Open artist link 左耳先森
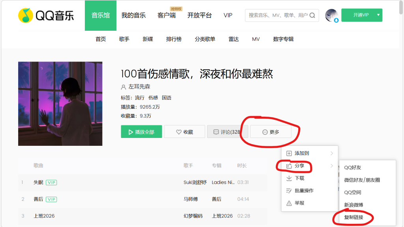Screen dimensions: 404x227 pos(139,87)
